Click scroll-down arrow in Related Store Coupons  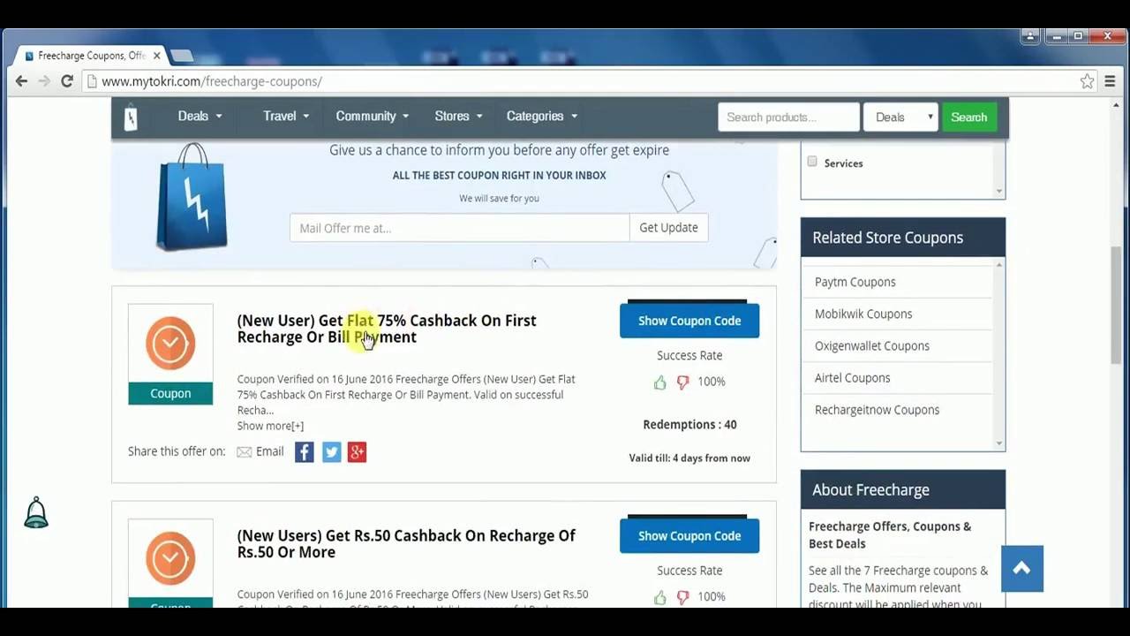click(x=999, y=443)
